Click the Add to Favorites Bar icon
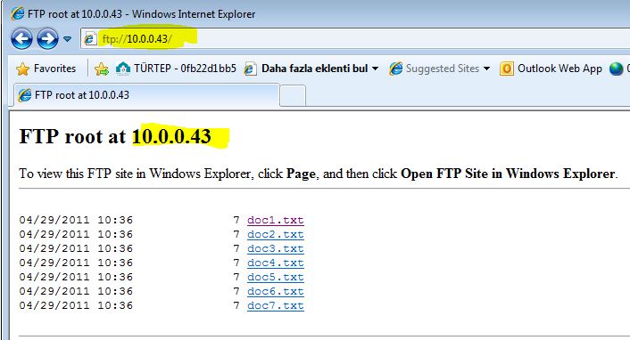Viewport: 630px width, 340px height. coord(102,69)
